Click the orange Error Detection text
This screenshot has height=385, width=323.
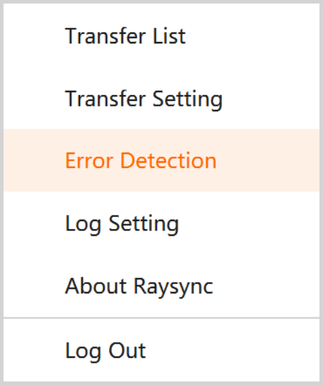tap(140, 161)
